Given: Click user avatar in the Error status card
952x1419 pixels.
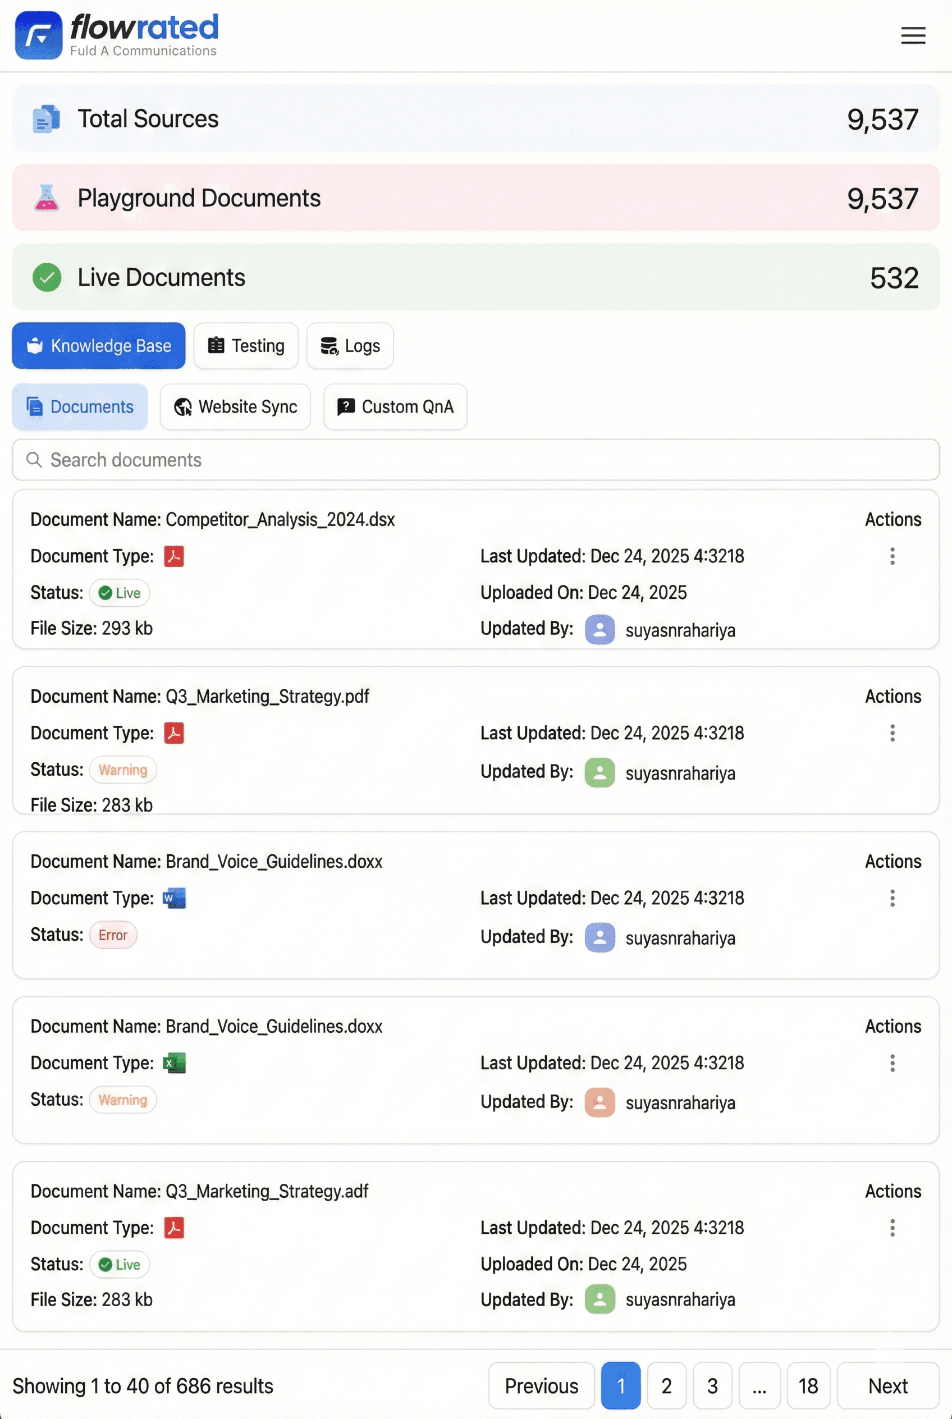Looking at the screenshot, I should 600,937.
